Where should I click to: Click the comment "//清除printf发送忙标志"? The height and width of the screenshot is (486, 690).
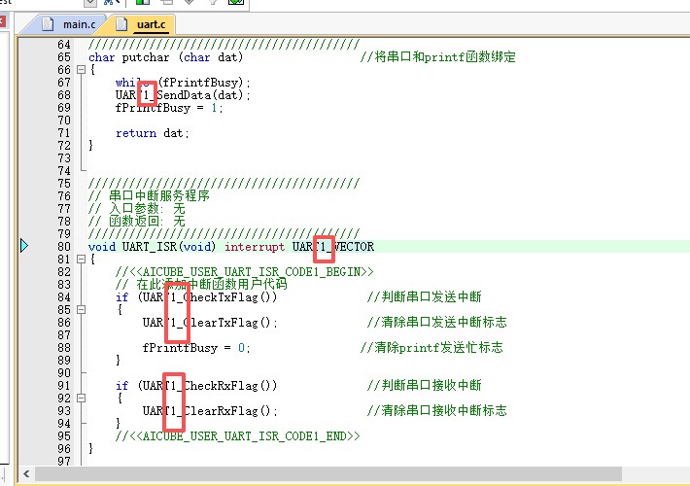click(x=431, y=348)
